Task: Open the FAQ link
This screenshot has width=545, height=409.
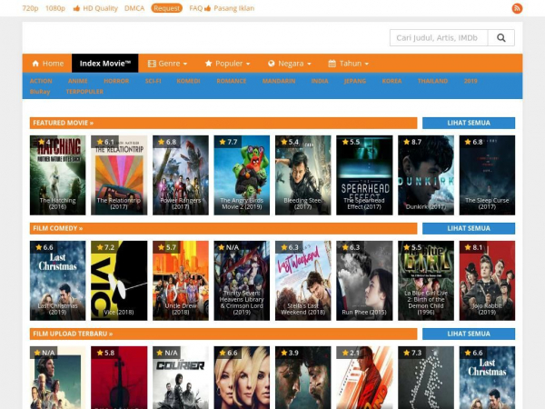Action: [x=195, y=8]
